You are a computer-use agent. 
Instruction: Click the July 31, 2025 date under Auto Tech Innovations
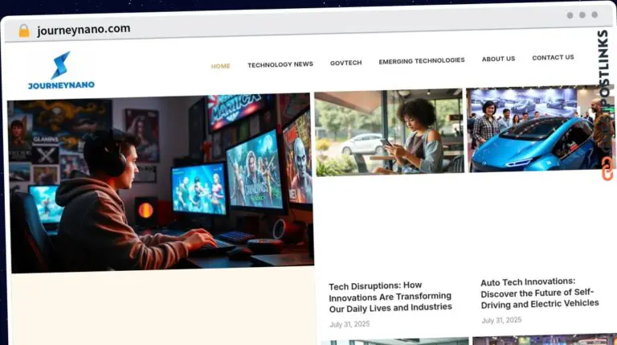click(x=501, y=320)
